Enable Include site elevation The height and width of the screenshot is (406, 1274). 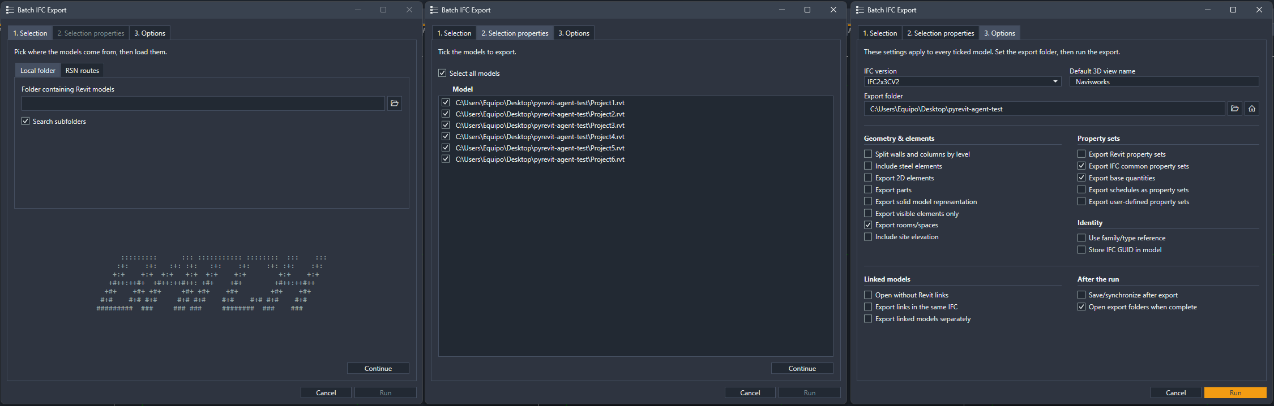coord(868,236)
